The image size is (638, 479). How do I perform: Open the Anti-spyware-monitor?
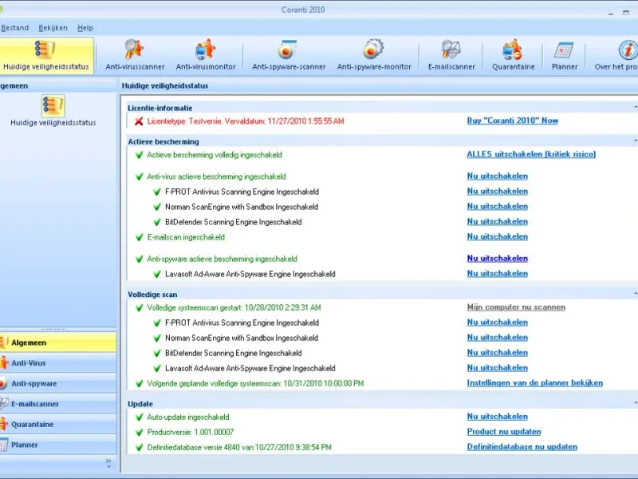pos(374,55)
